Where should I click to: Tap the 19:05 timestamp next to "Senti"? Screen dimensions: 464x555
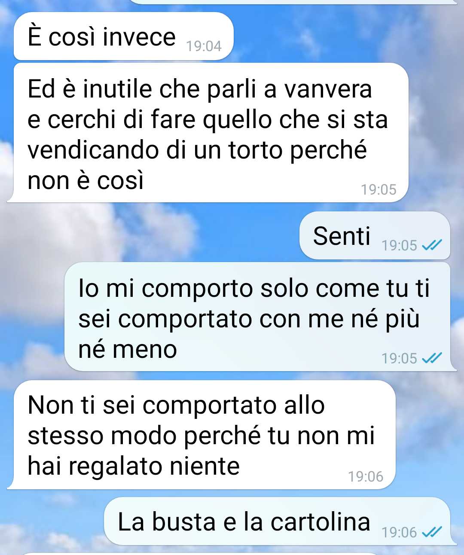click(x=400, y=245)
